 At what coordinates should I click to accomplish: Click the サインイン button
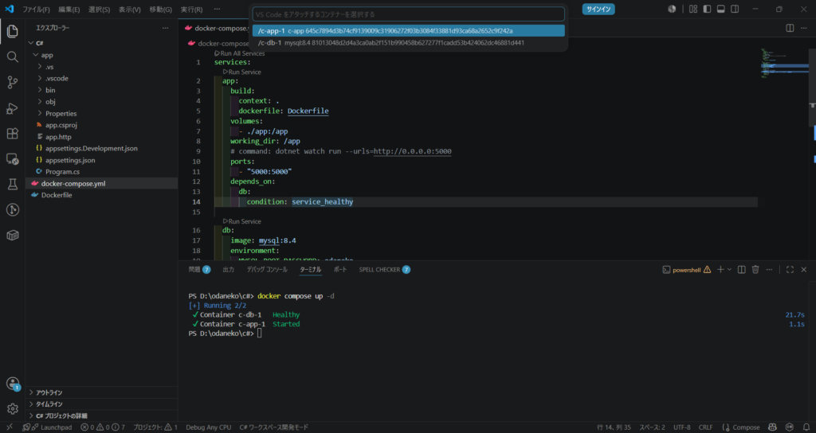pos(598,9)
